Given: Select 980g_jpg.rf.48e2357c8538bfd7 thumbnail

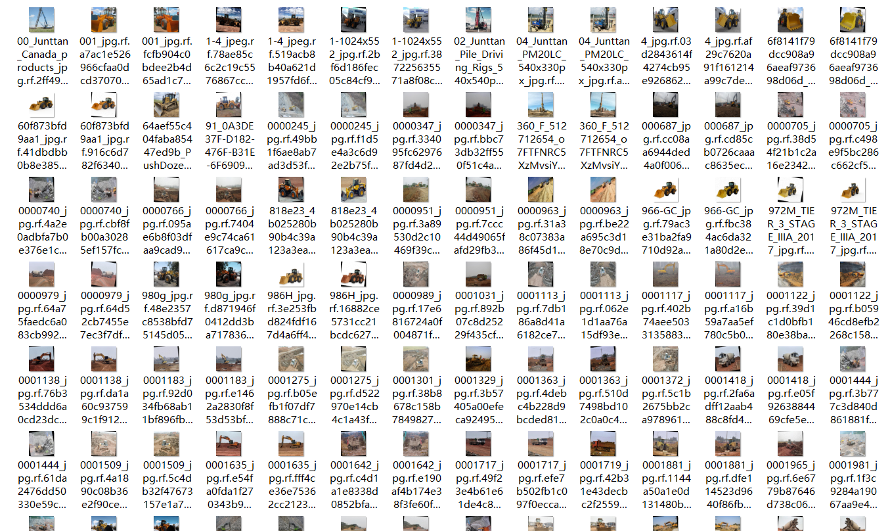Looking at the screenshot, I should coord(167,275).
